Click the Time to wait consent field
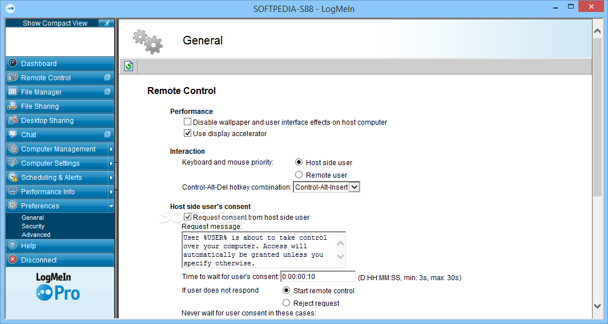This screenshot has height=324, width=608. click(x=317, y=277)
